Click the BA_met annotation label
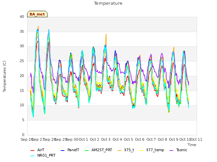 [37, 14]
